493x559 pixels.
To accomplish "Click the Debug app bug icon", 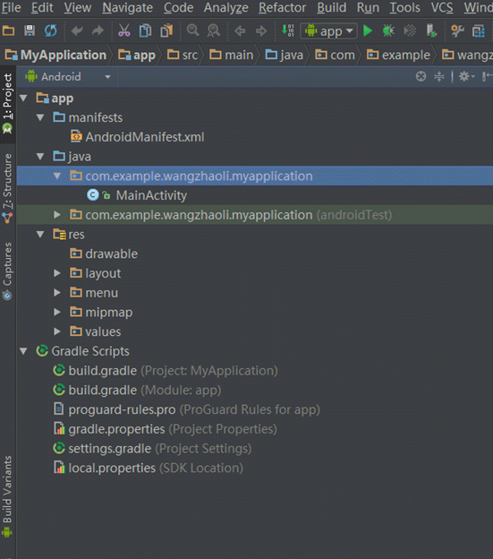I will tap(388, 30).
